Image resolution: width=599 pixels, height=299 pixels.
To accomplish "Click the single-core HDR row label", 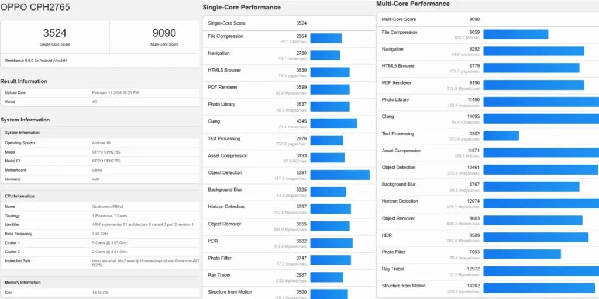I will coord(213,241).
